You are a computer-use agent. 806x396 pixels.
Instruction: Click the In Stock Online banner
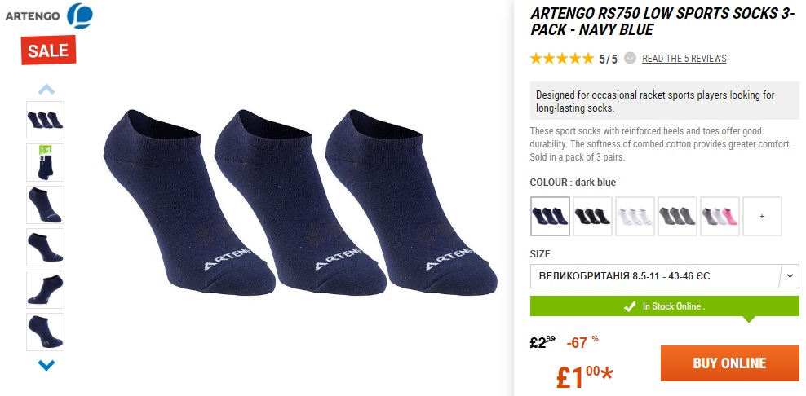click(664, 306)
